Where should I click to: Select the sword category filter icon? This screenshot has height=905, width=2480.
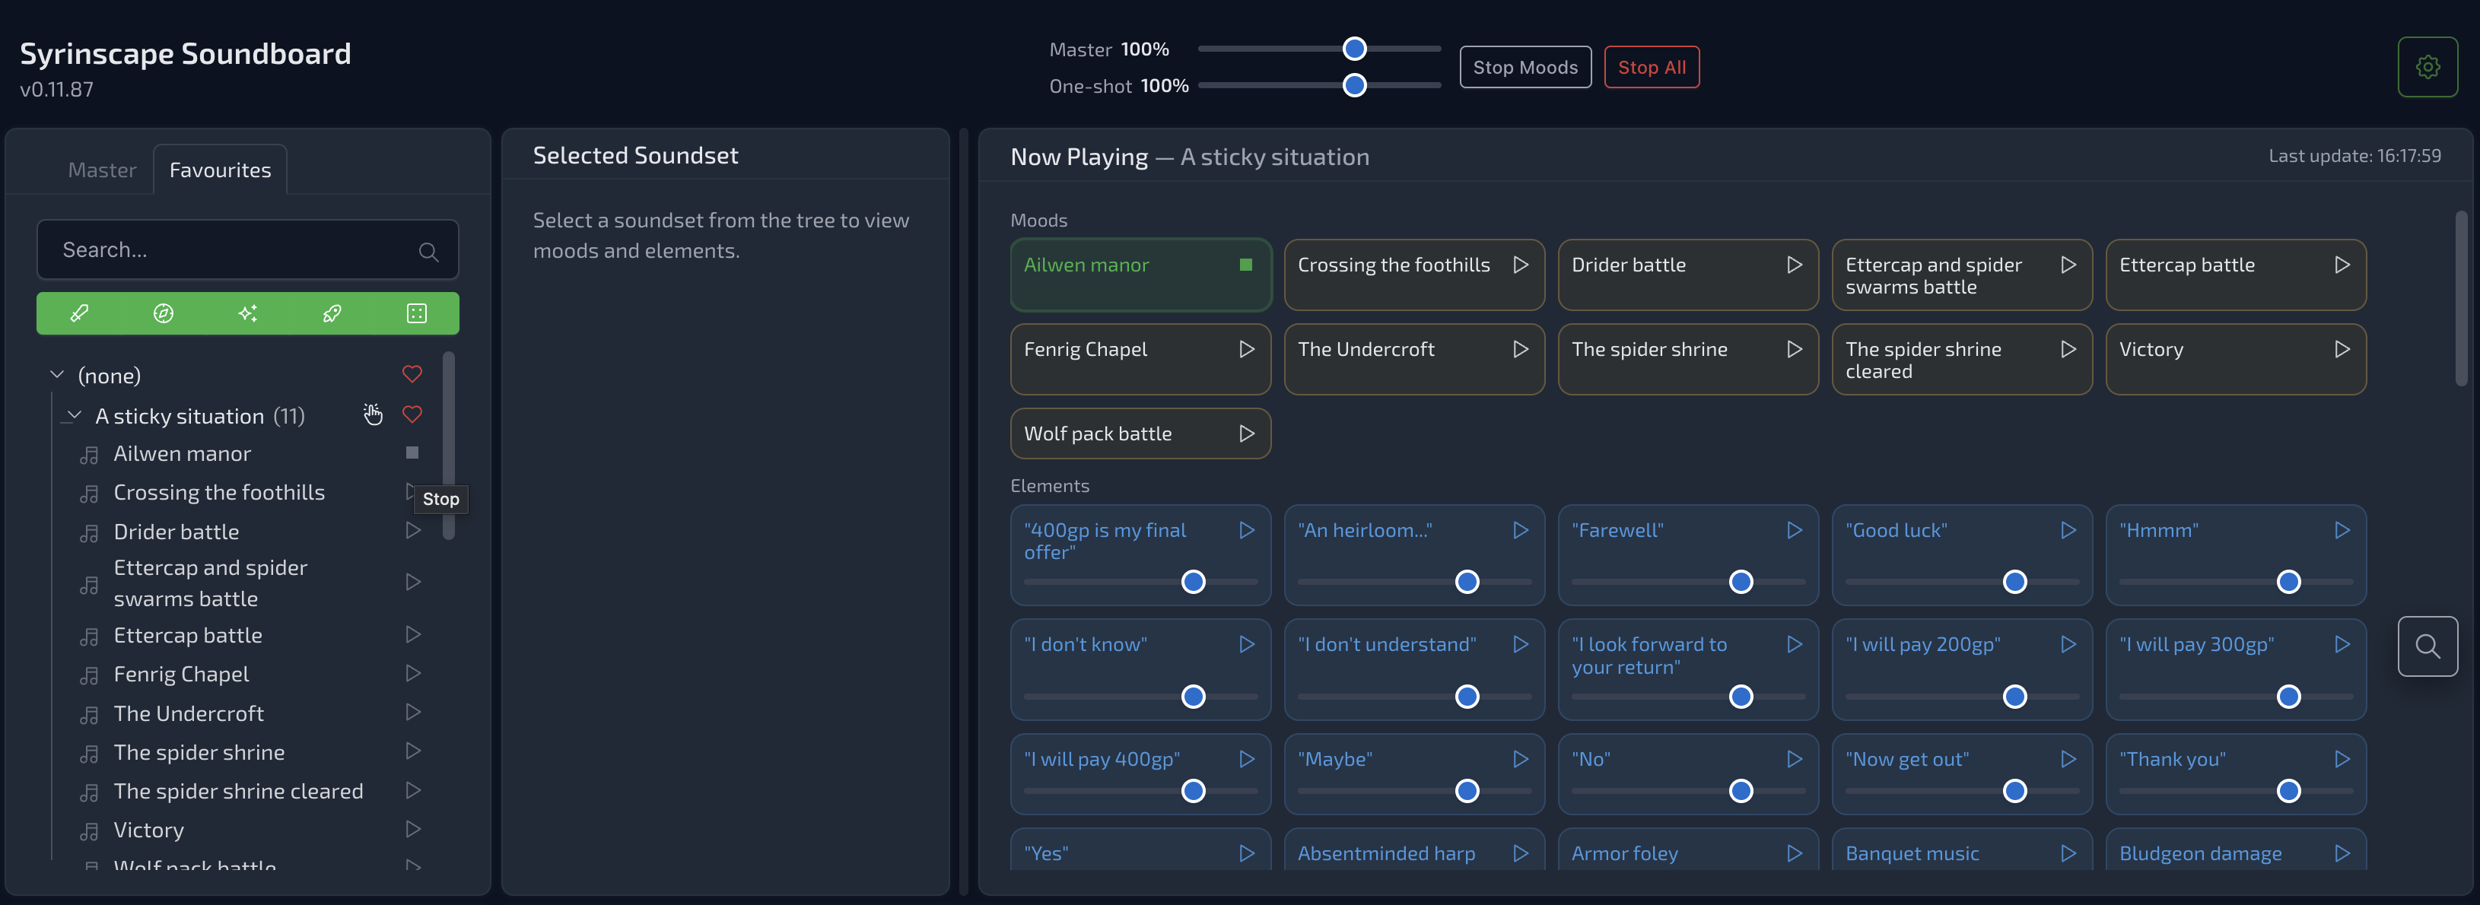[x=80, y=313]
